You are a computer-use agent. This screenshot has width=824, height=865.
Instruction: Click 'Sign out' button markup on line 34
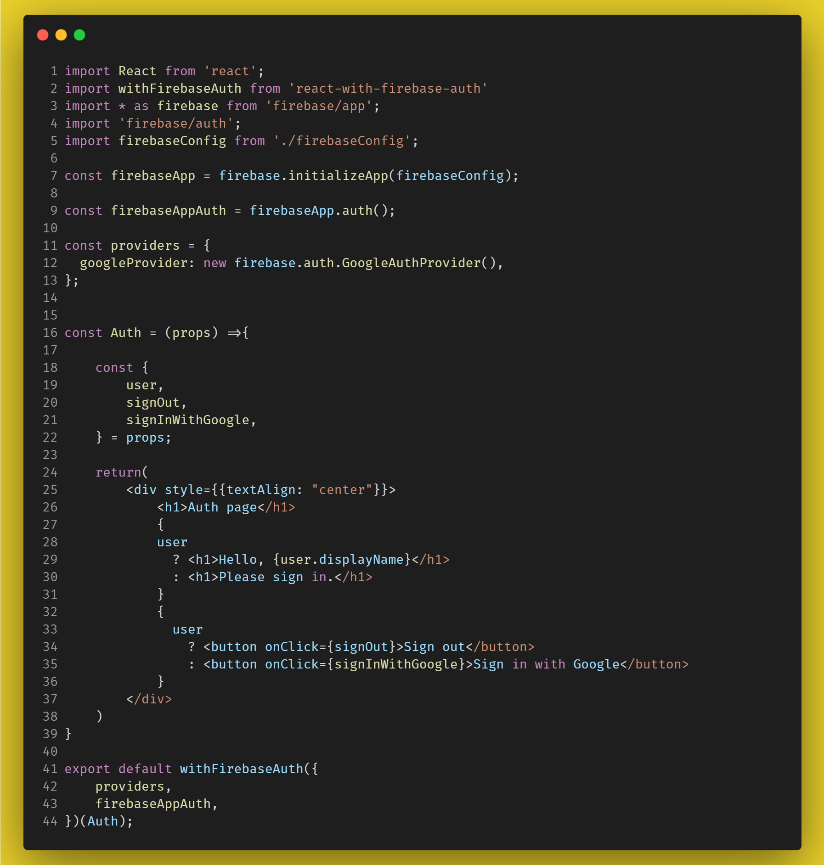pos(369,646)
